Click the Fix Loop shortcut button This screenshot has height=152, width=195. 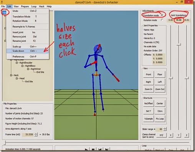pos(160,119)
